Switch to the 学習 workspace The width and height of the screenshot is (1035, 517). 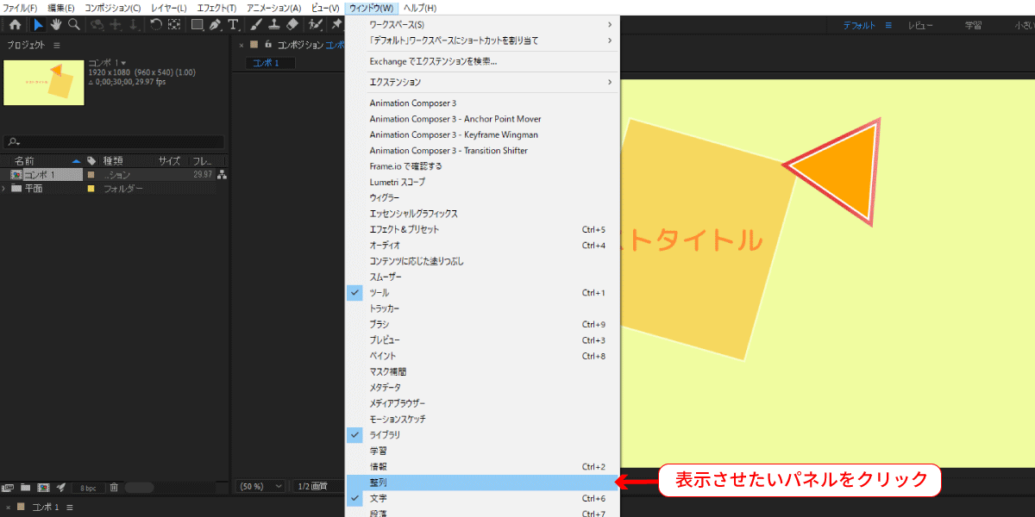pos(974,25)
